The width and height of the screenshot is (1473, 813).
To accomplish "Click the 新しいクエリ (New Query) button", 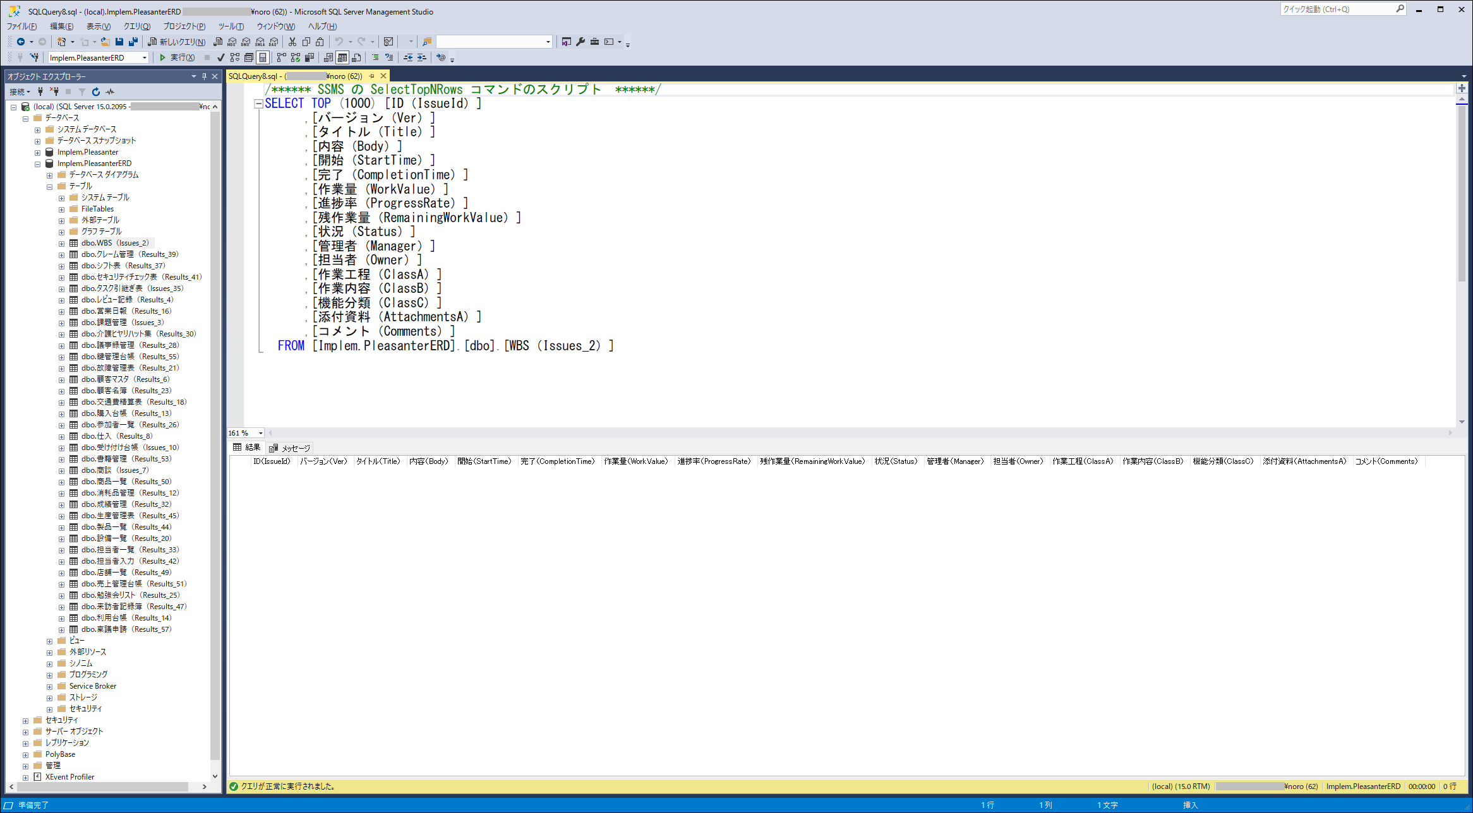I will point(176,42).
